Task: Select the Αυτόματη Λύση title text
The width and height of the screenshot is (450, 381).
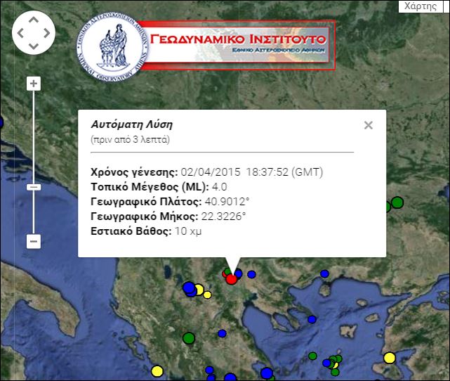Action: pyautogui.click(x=132, y=124)
